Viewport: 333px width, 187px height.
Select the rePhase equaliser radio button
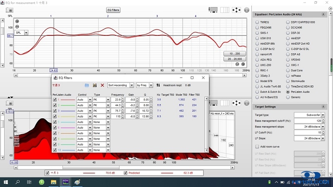point(288,76)
